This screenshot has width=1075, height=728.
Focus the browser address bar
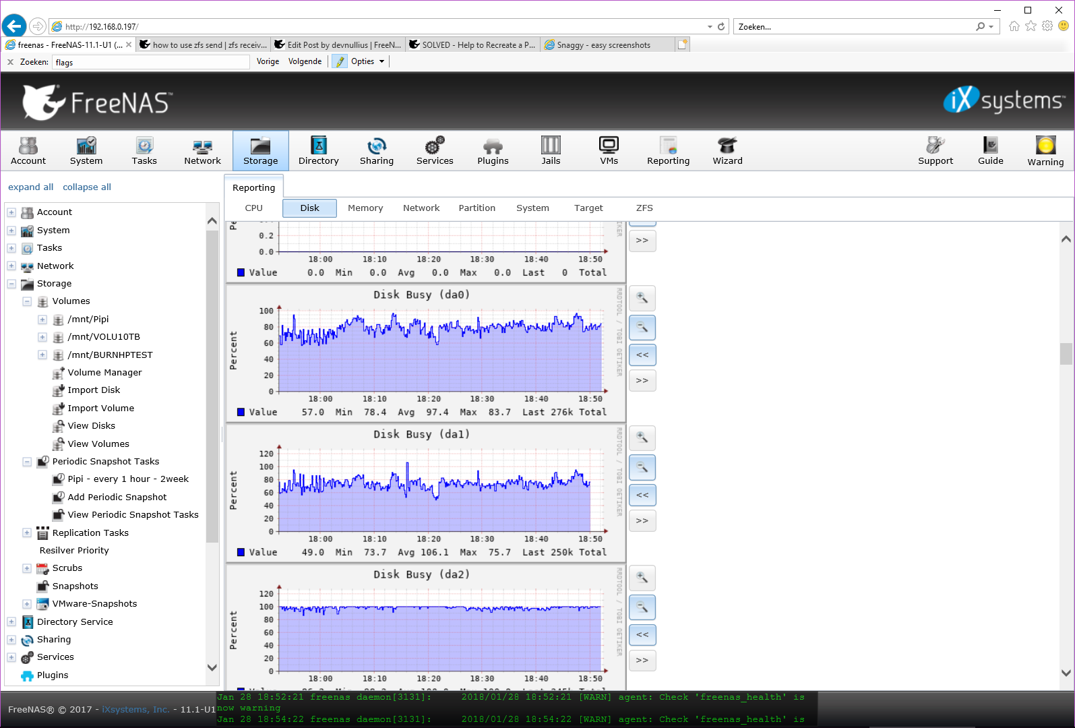[377, 26]
